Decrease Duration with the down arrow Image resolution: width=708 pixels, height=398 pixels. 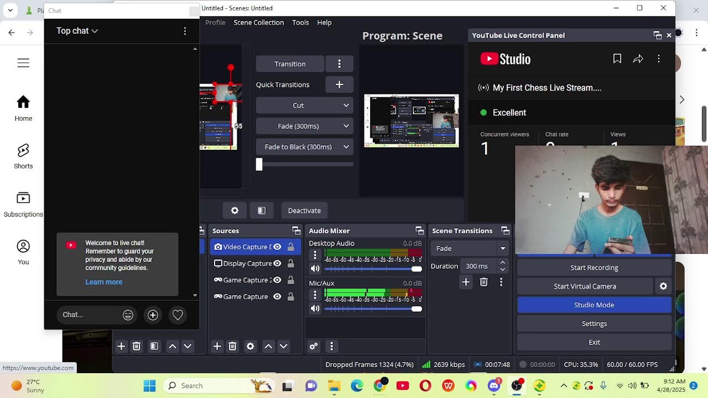click(x=502, y=269)
